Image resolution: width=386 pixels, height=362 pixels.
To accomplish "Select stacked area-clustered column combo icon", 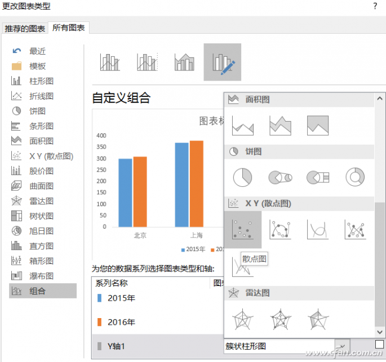I will [x=184, y=62].
